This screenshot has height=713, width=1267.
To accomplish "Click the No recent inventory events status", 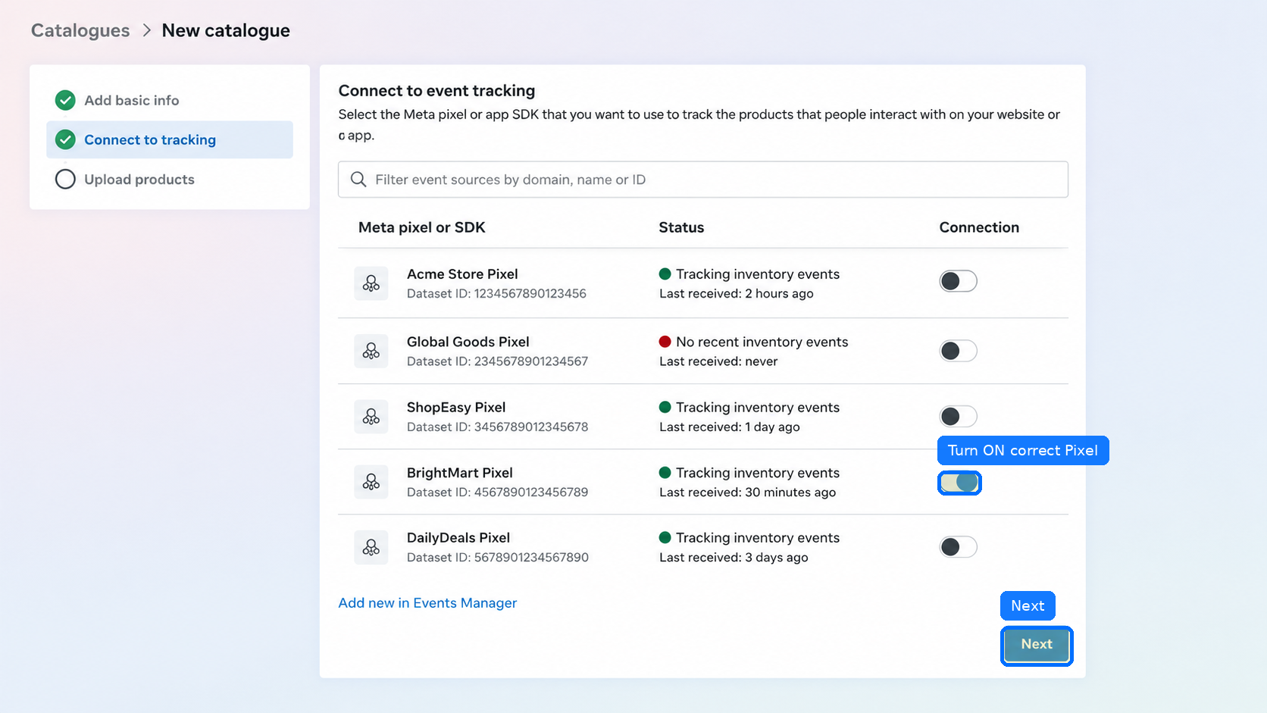I will pos(762,342).
